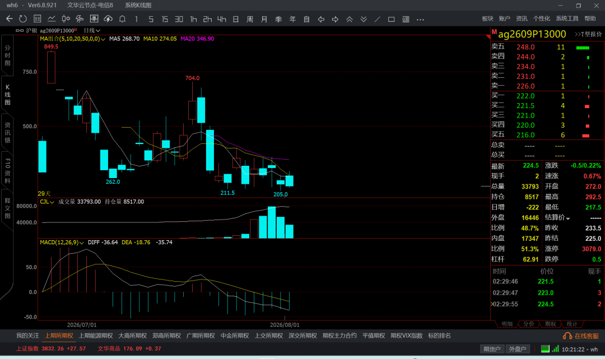Open the 系统工具 menu
This screenshot has height=359, width=605.
click(567, 18)
